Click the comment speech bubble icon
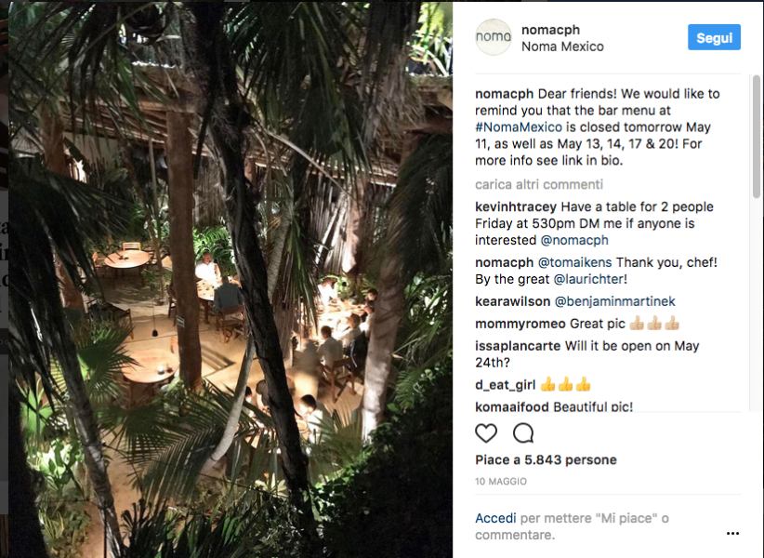Screen dimensions: 764x558 (523, 432)
